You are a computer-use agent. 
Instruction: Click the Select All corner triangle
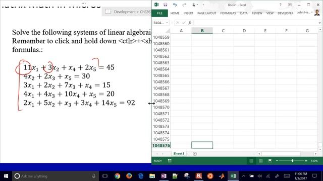coord(168,31)
